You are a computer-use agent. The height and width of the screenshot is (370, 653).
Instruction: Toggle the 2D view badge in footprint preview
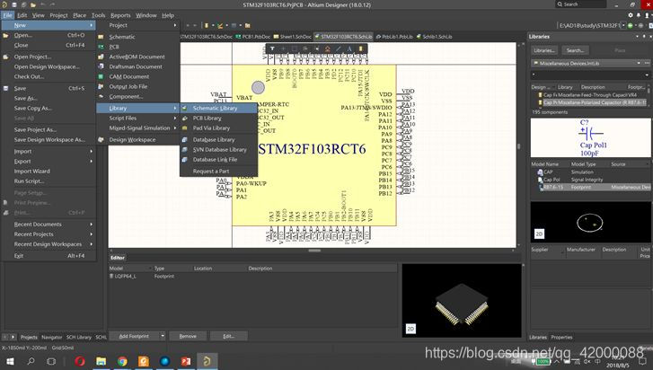(x=410, y=330)
